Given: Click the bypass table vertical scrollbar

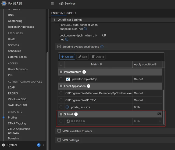Looking at the screenshot, I should (163, 107).
